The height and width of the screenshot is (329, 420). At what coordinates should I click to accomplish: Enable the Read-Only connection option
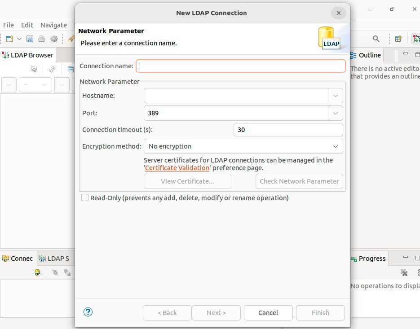click(85, 197)
